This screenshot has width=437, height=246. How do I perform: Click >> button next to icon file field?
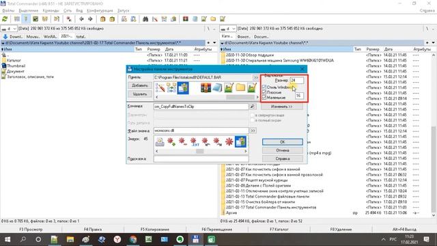point(253,131)
